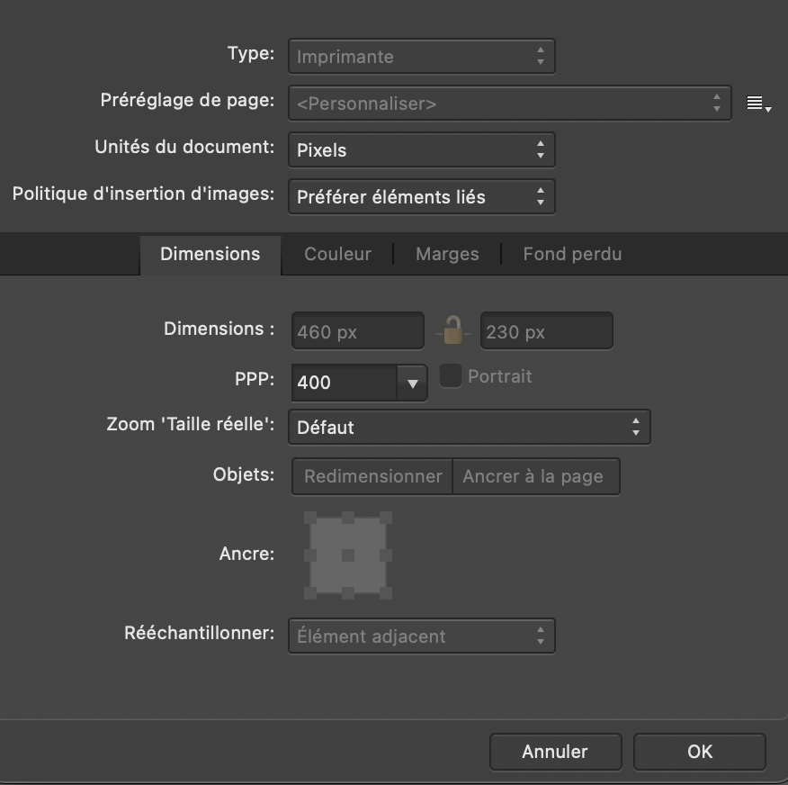Click the PPP field showing 400

pyautogui.click(x=345, y=383)
